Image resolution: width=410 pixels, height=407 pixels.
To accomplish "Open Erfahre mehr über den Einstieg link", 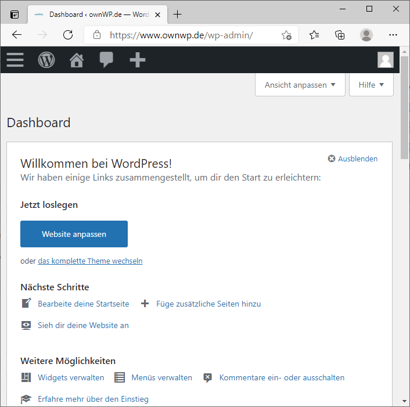I will tap(93, 399).
